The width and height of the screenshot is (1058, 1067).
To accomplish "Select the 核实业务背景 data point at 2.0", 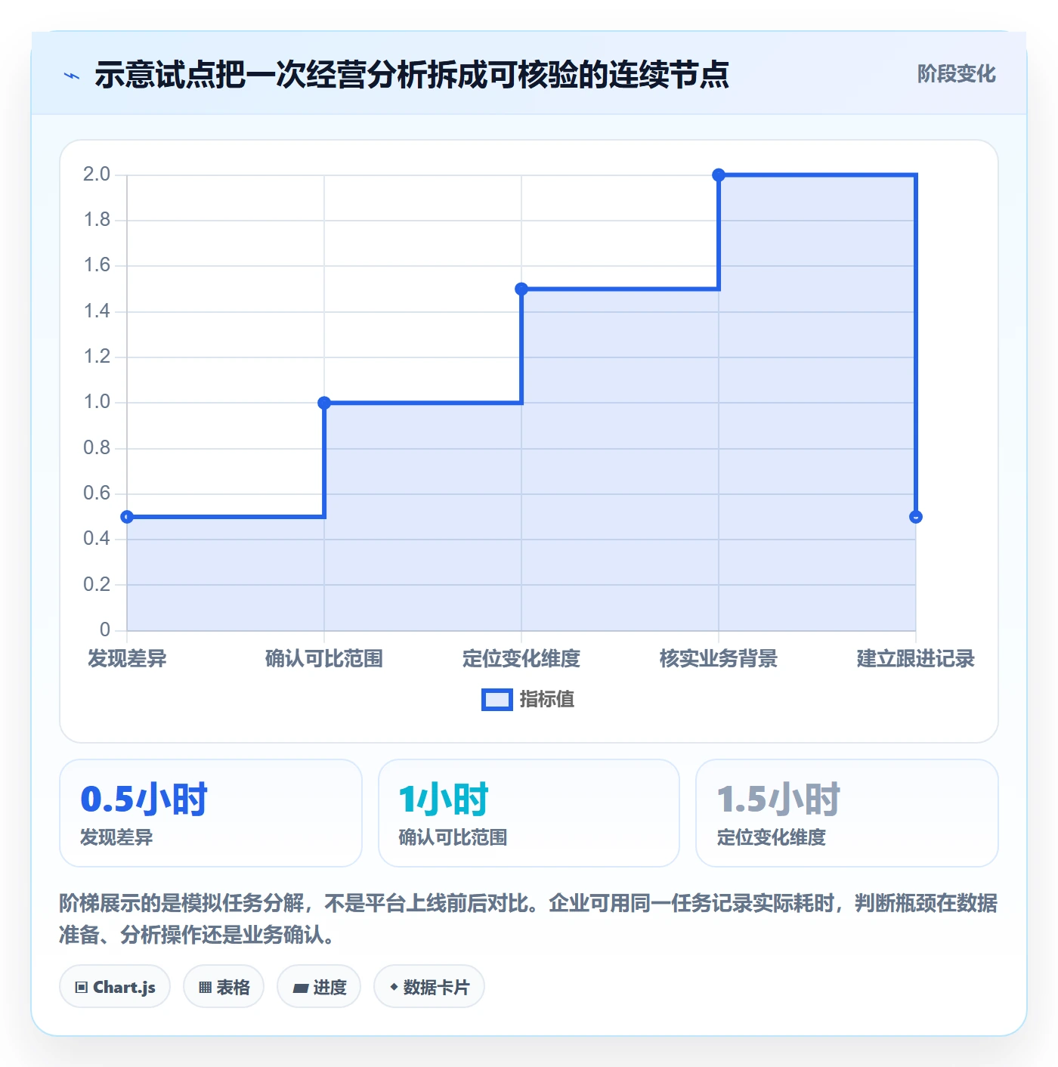I will [719, 175].
